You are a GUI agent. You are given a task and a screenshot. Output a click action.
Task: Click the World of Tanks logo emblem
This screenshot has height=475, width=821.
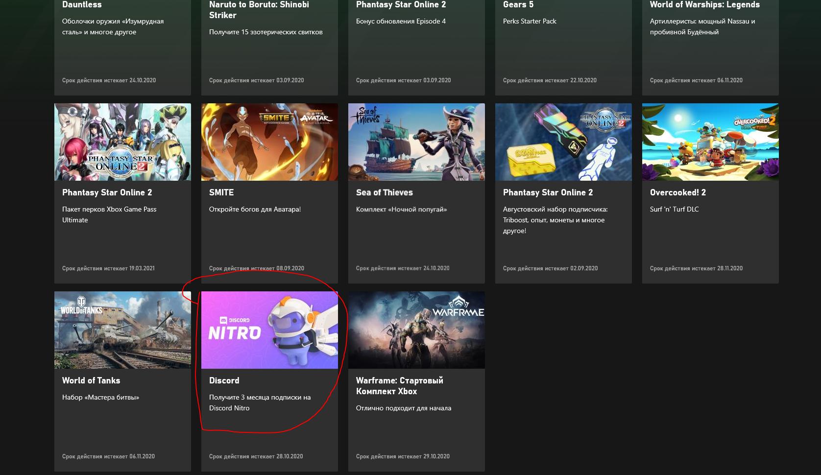point(81,307)
